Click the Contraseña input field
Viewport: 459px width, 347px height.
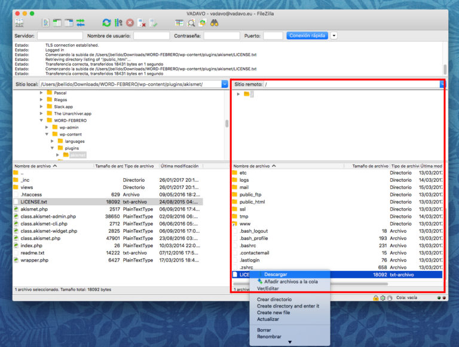coord(222,36)
